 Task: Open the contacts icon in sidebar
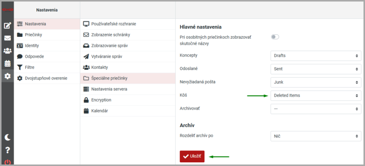tap(7, 51)
